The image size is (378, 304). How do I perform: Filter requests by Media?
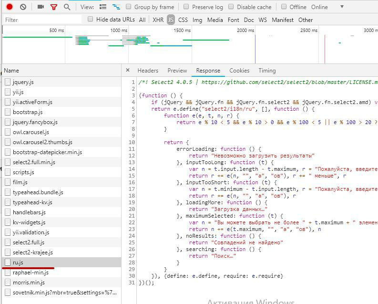click(215, 20)
